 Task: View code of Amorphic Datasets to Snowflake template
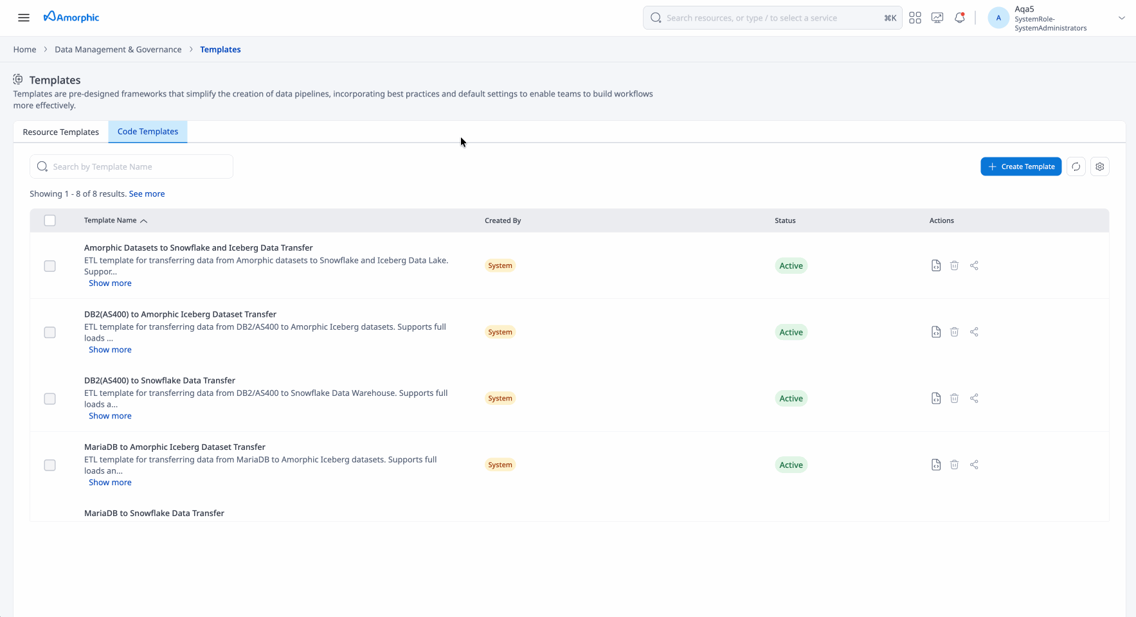[936, 265]
